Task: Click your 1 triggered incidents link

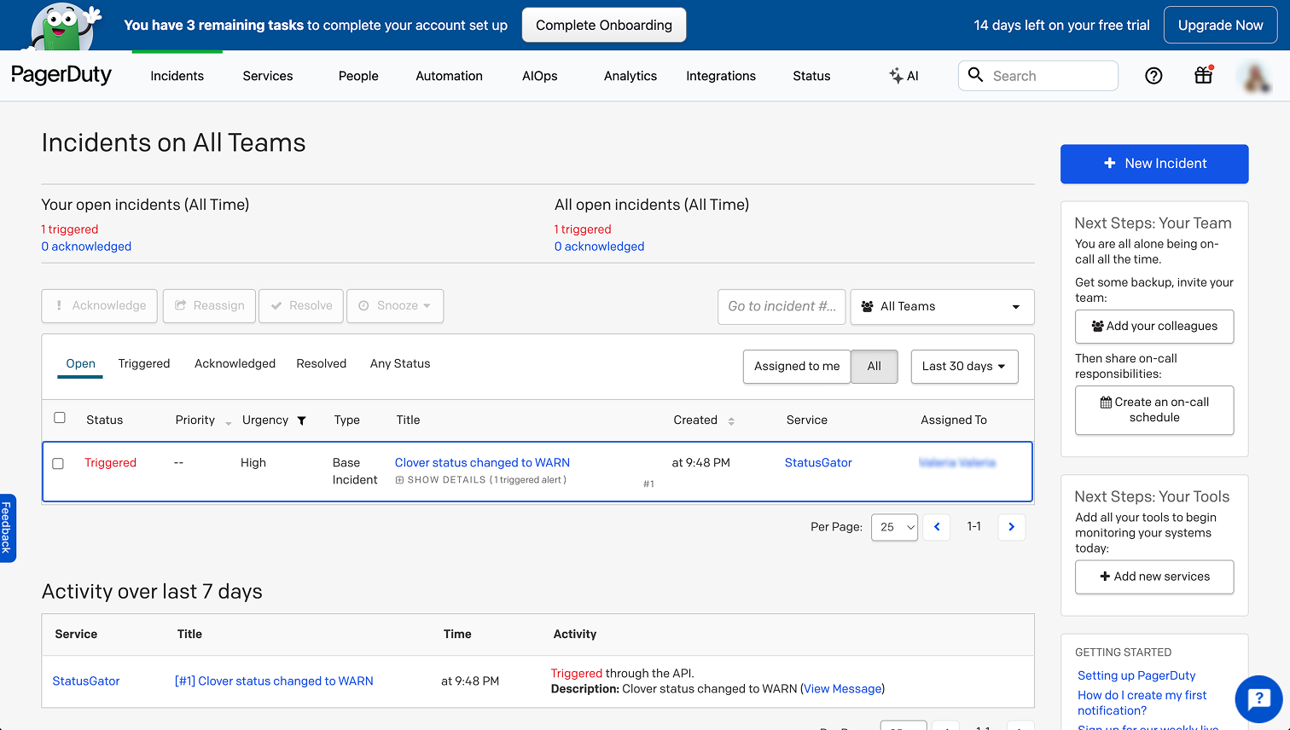Action: [70, 229]
